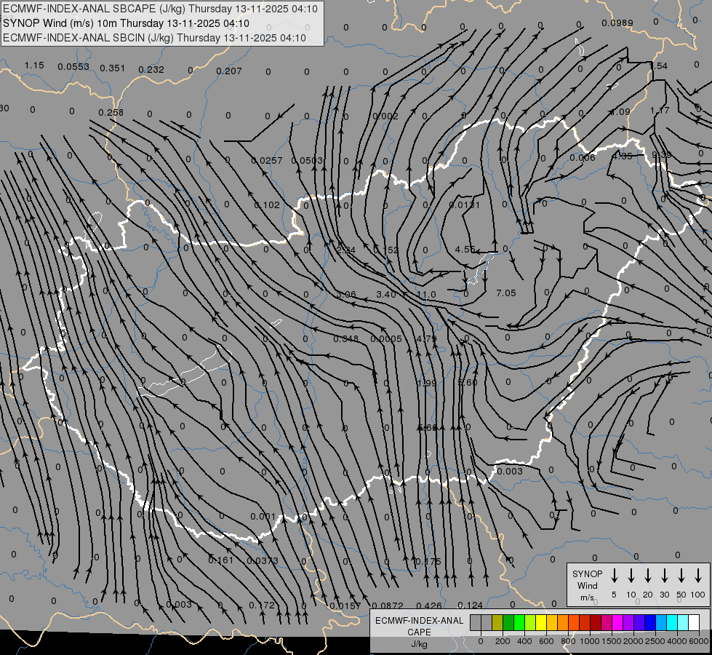This screenshot has width=712, height=655.
Task: Click the map value '0.0257'
Action: pos(267,160)
